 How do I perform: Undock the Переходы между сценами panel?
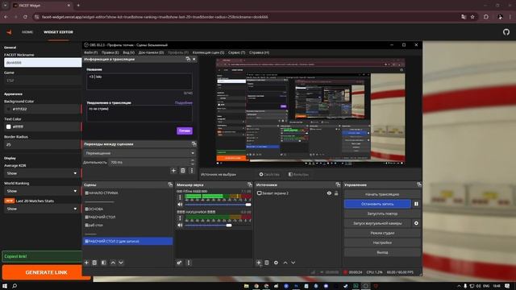pos(193,144)
